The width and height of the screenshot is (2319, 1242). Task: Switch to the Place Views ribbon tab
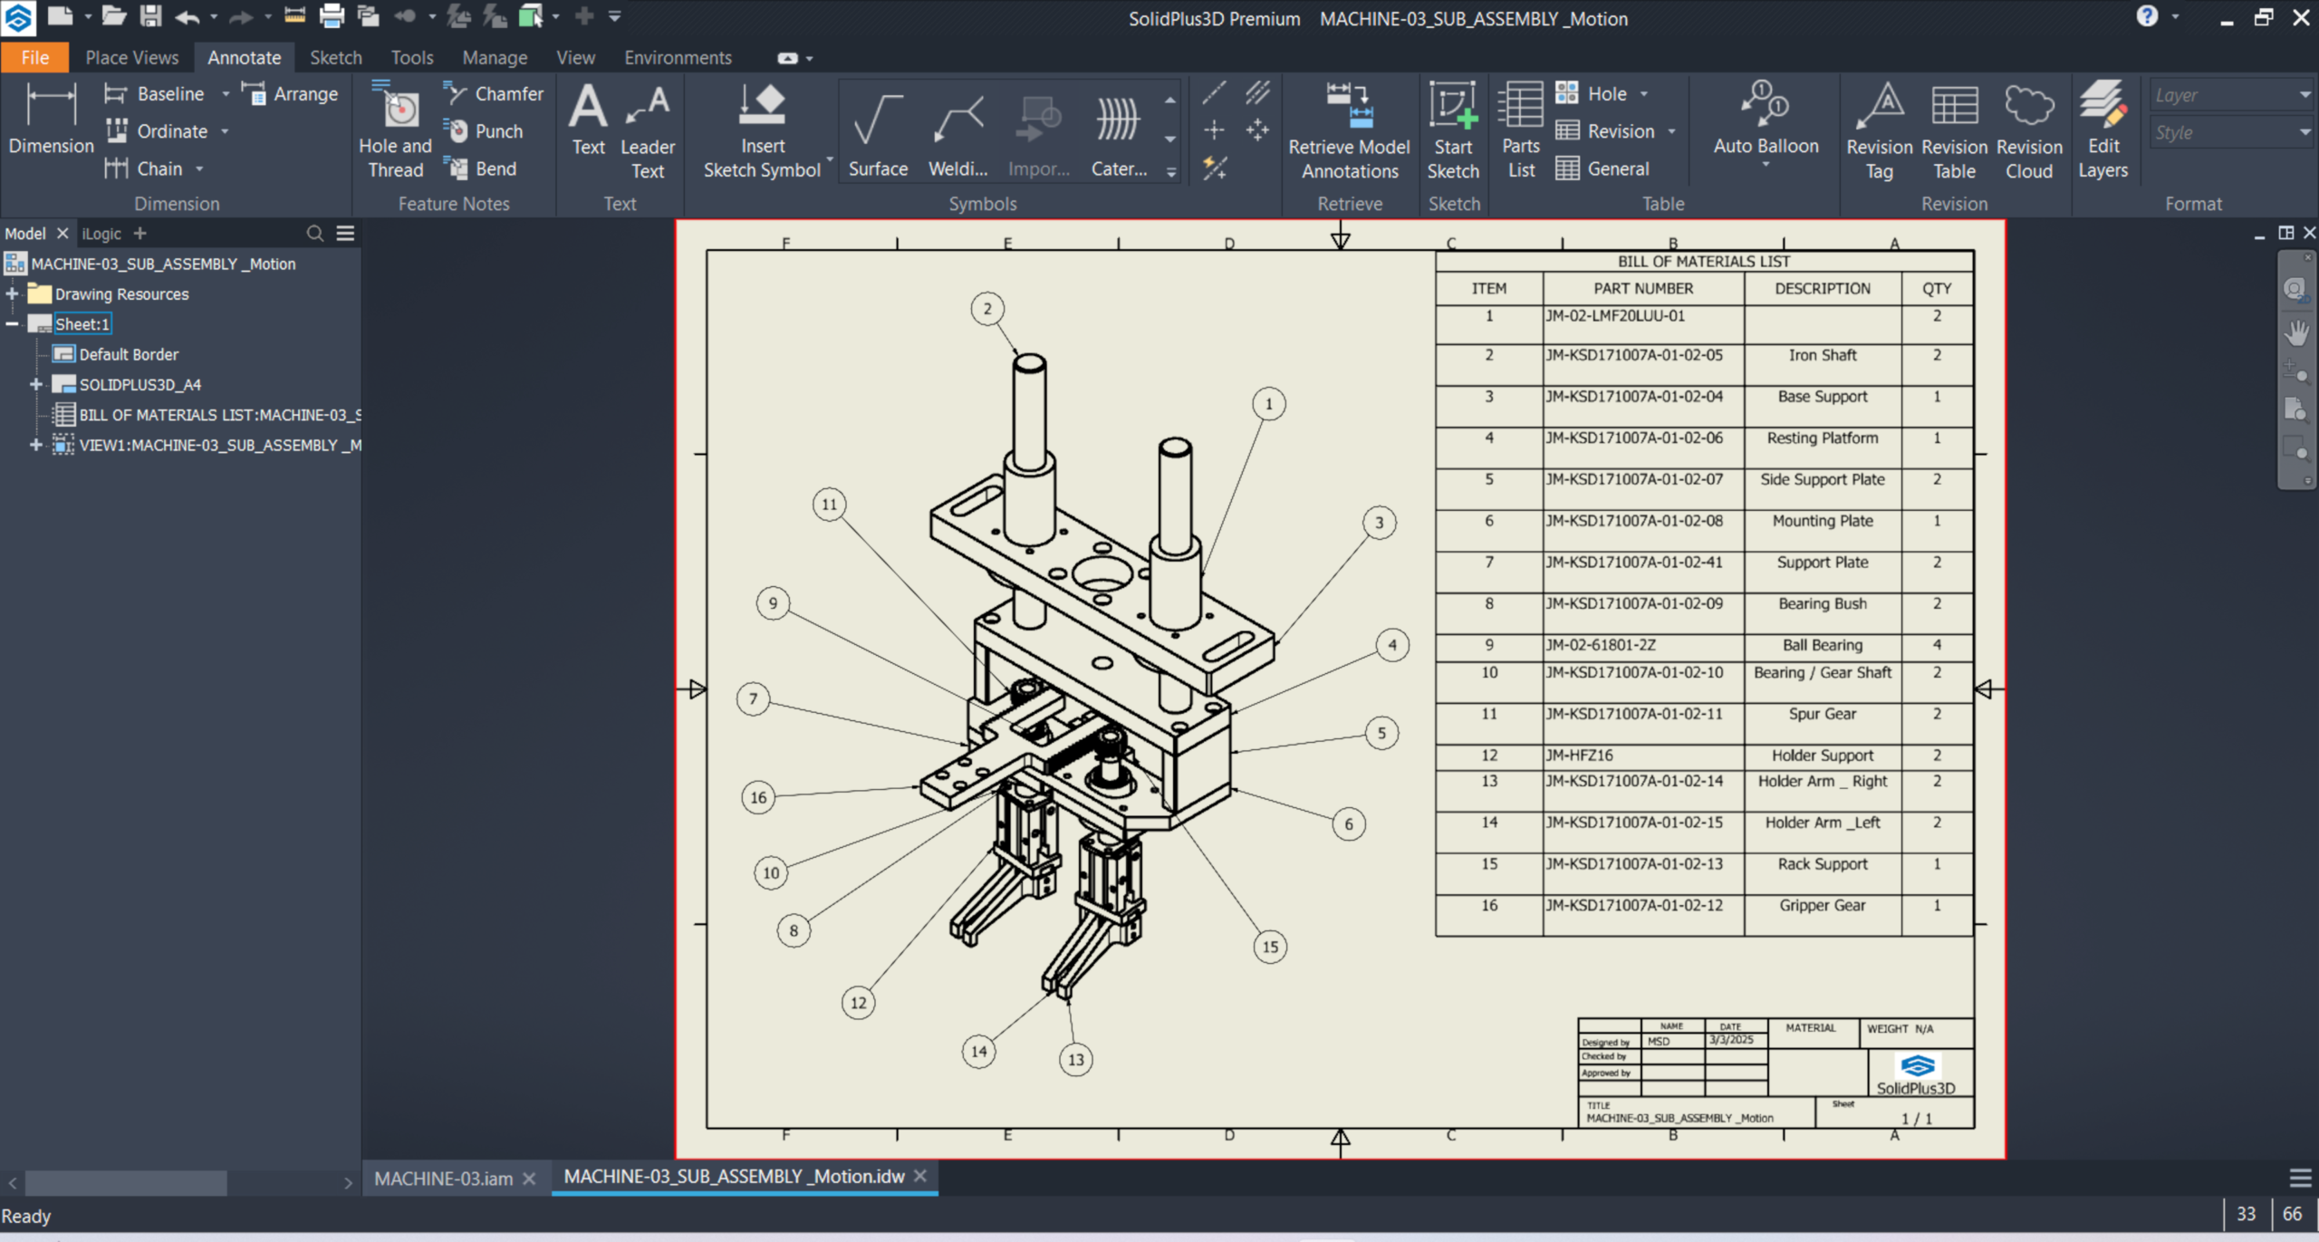(x=132, y=58)
